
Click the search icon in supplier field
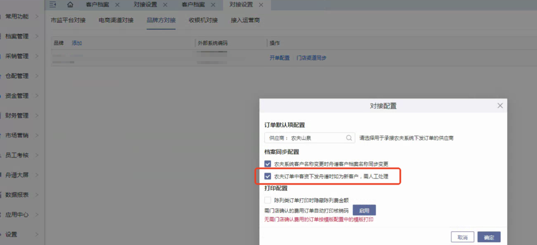tap(349, 138)
